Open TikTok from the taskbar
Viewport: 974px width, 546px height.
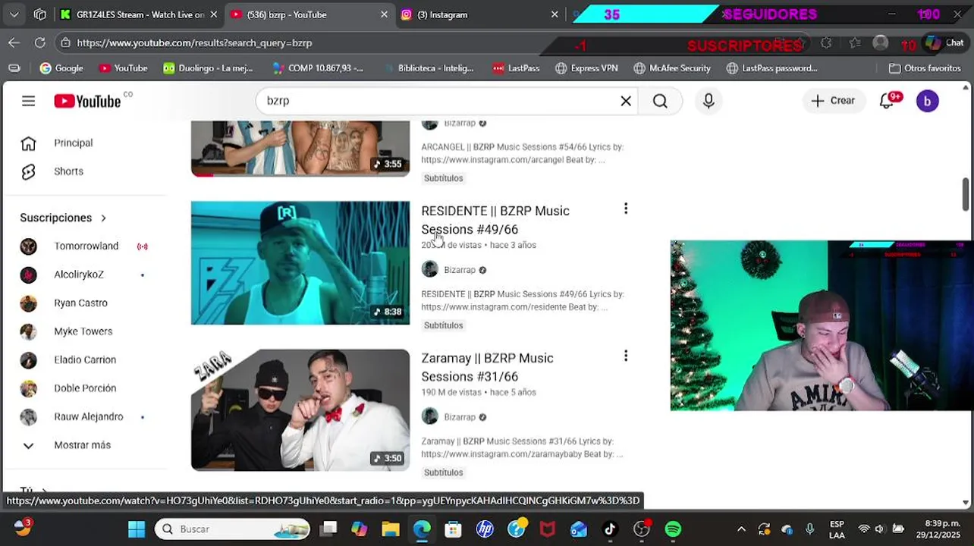pyautogui.click(x=610, y=529)
